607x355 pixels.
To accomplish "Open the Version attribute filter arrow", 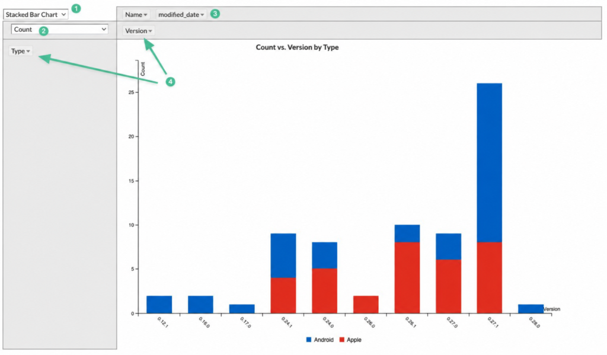I will click(150, 31).
